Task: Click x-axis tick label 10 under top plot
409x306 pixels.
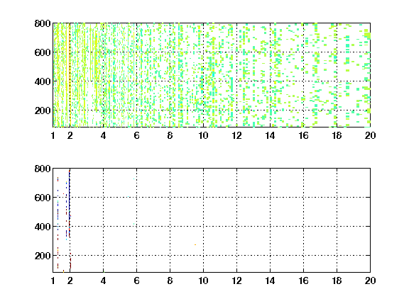Action: (203, 135)
